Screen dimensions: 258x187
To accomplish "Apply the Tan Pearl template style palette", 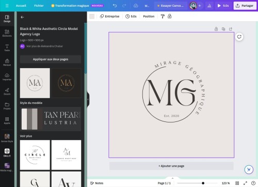I will (51, 119).
